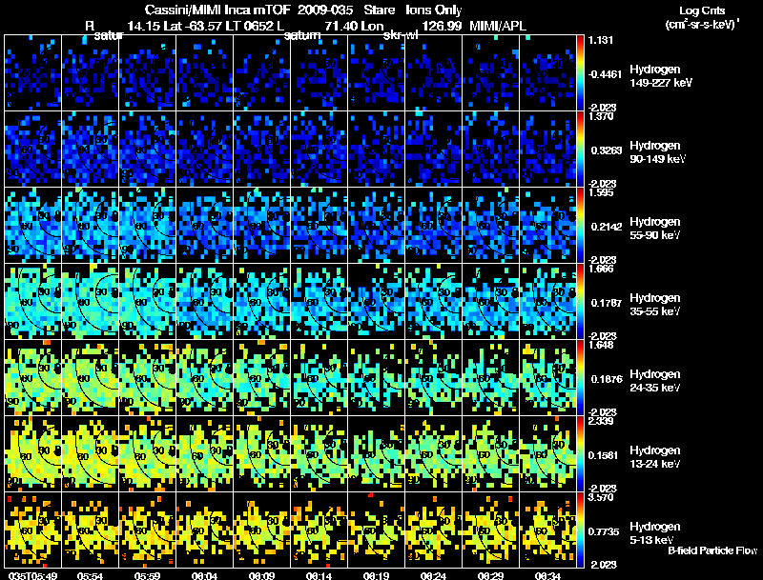The image size is (763, 580).
Task: Click the colorbar midpoint value '0.2142'
Action: tap(607, 227)
